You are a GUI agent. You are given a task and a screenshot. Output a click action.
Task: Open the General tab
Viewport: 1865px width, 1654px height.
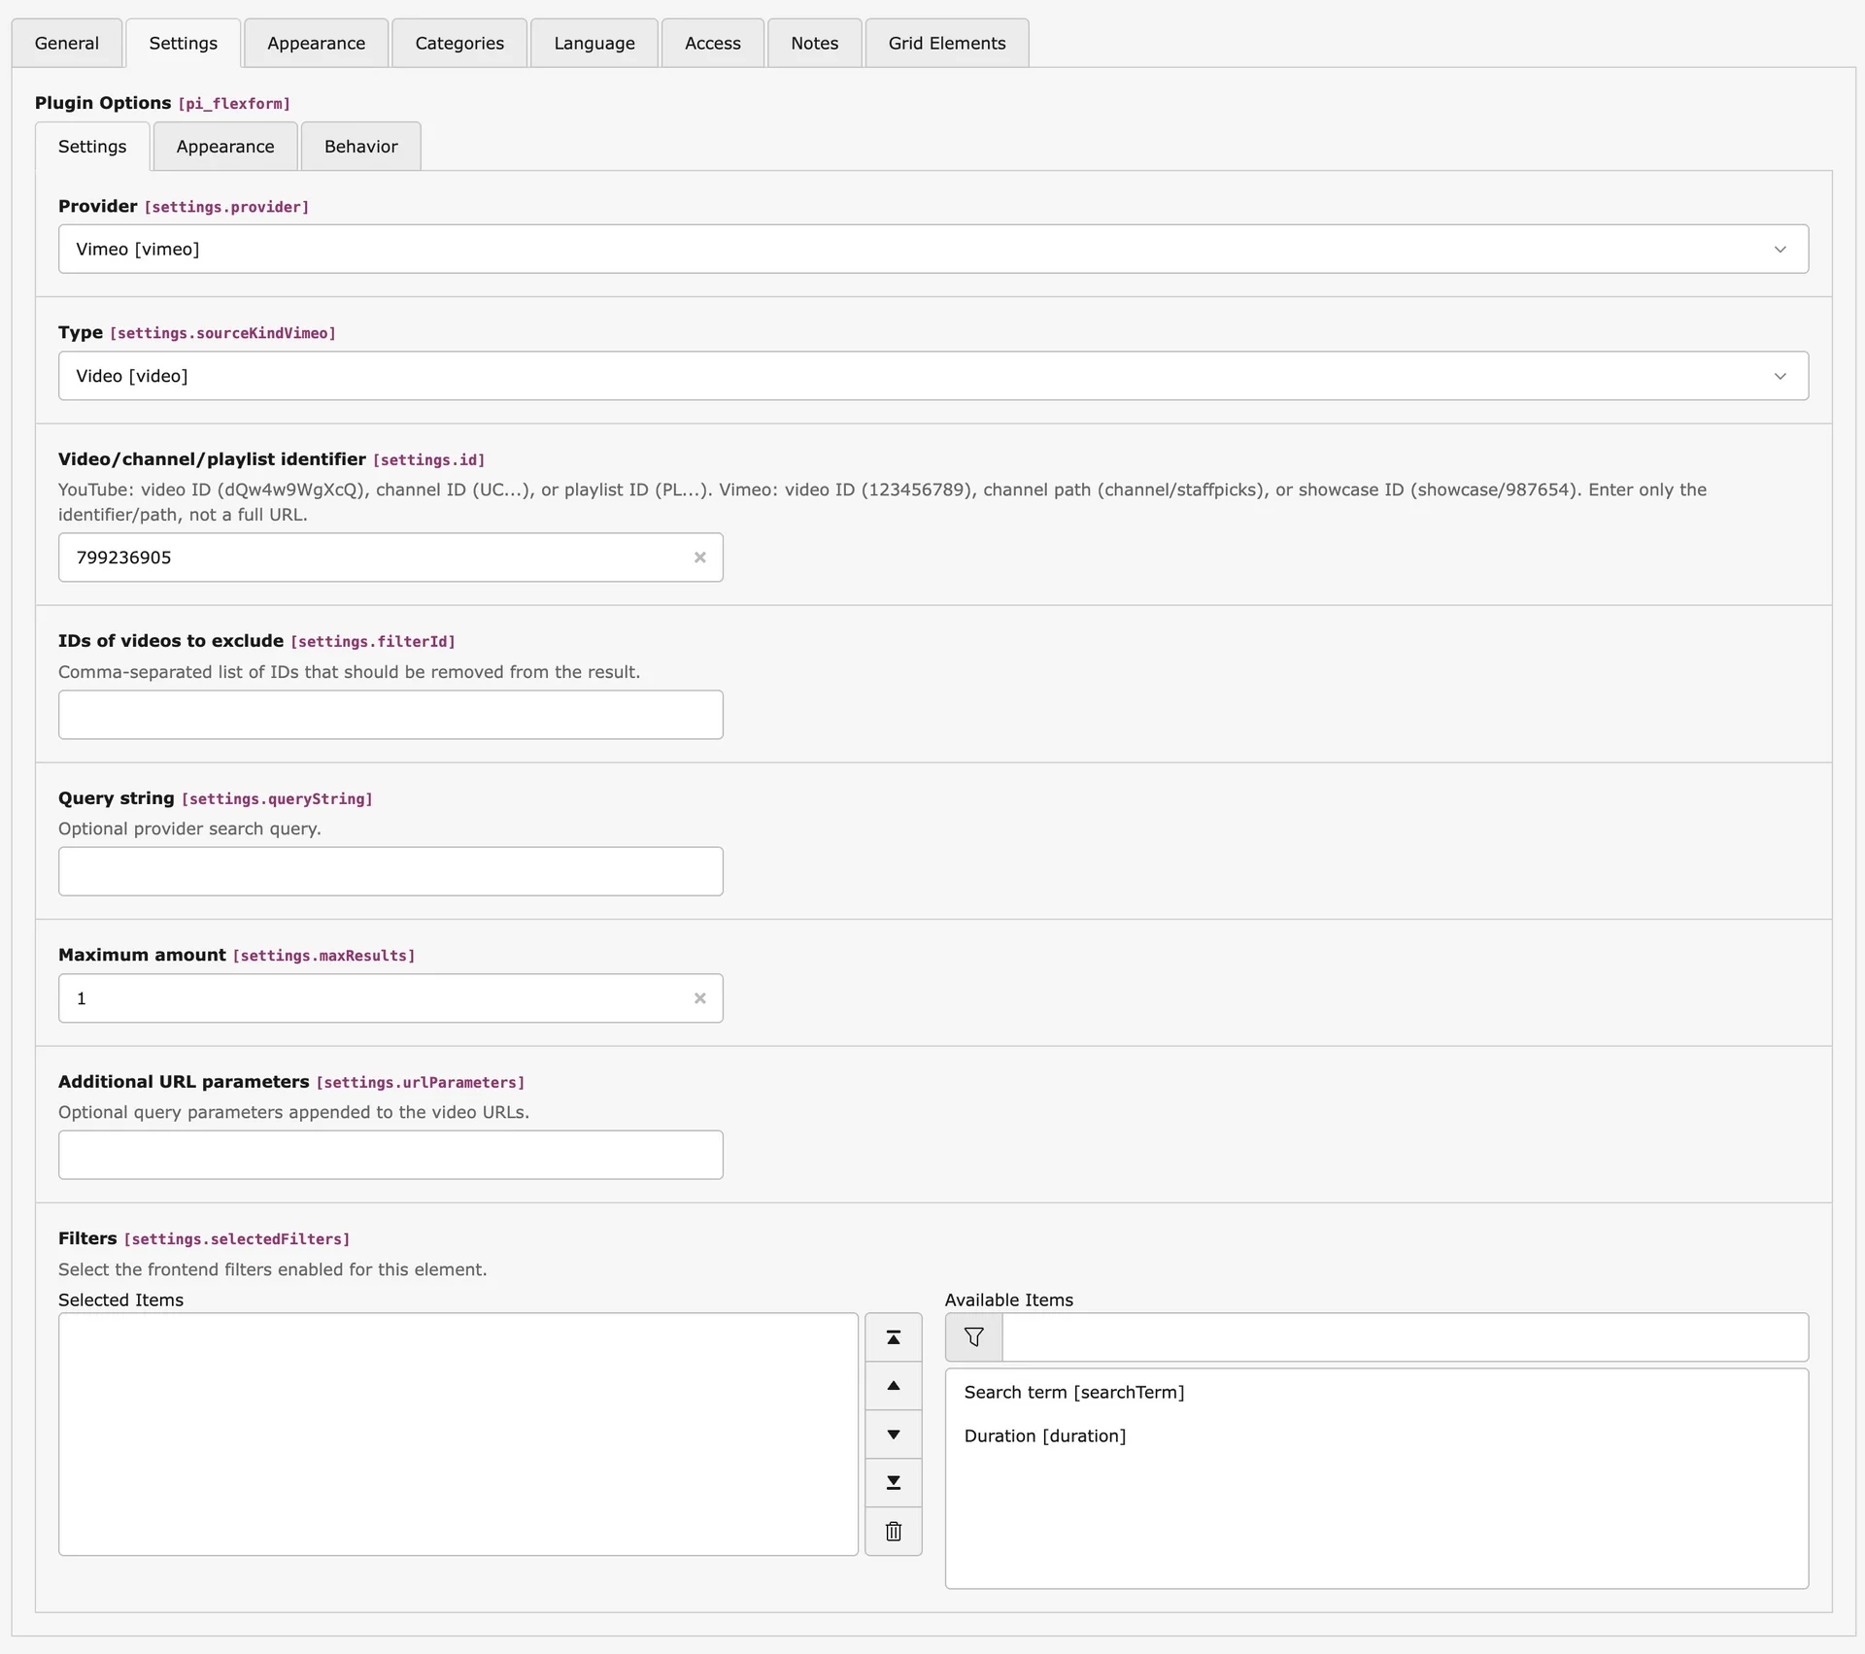point(65,43)
